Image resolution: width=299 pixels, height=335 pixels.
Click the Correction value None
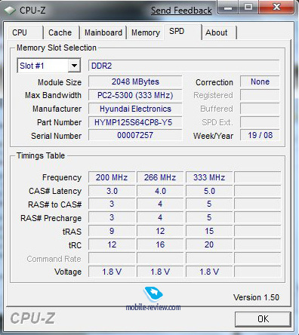click(260, 81)
